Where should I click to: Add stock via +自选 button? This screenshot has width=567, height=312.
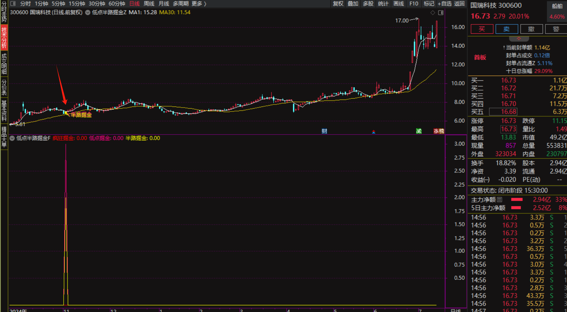445,3
